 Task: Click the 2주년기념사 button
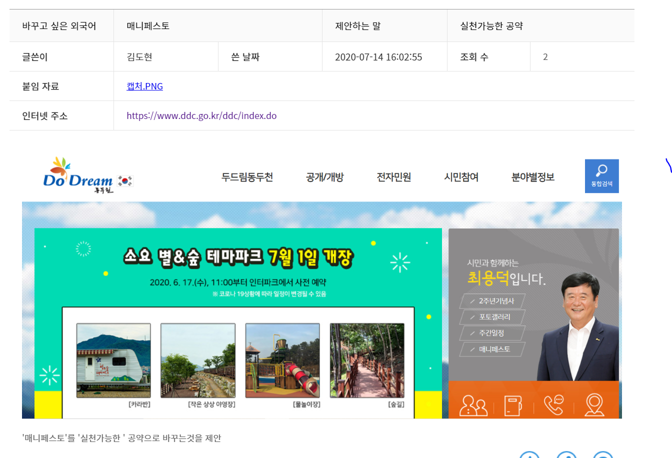point(492,301)
